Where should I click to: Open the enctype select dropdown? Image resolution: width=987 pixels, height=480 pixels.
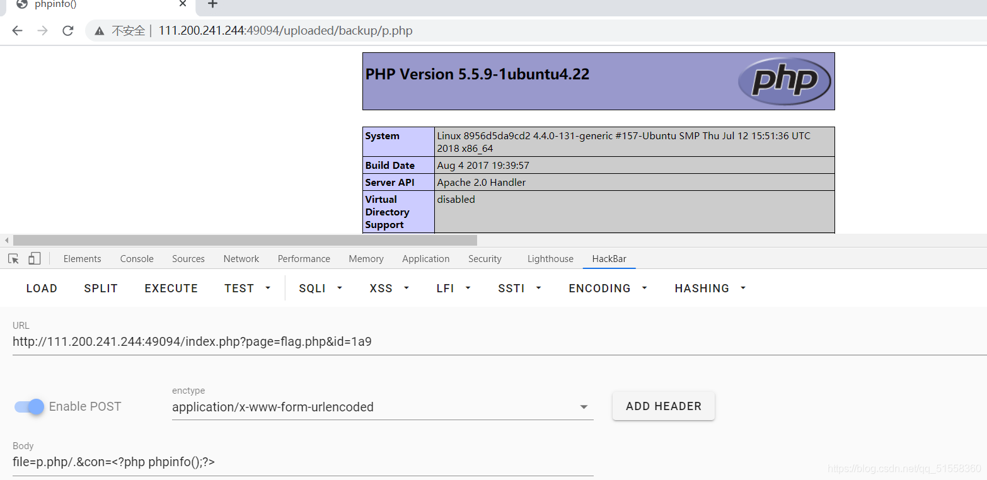[x=383, y=407]
